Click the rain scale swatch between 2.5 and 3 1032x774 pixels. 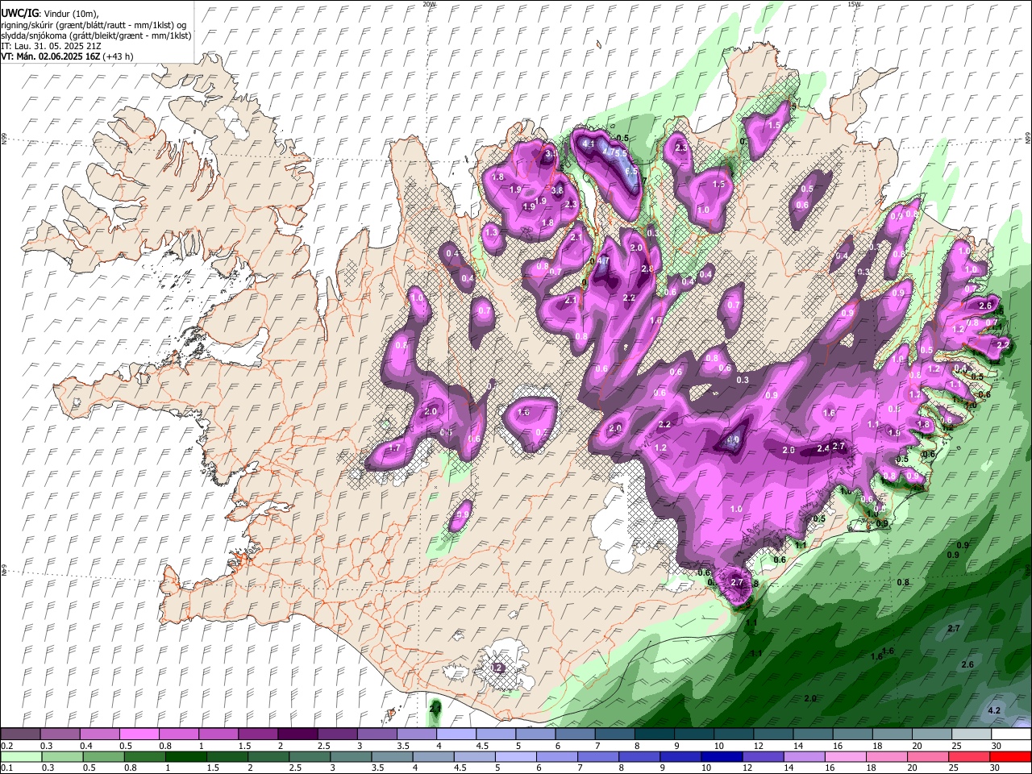point(310,757)
